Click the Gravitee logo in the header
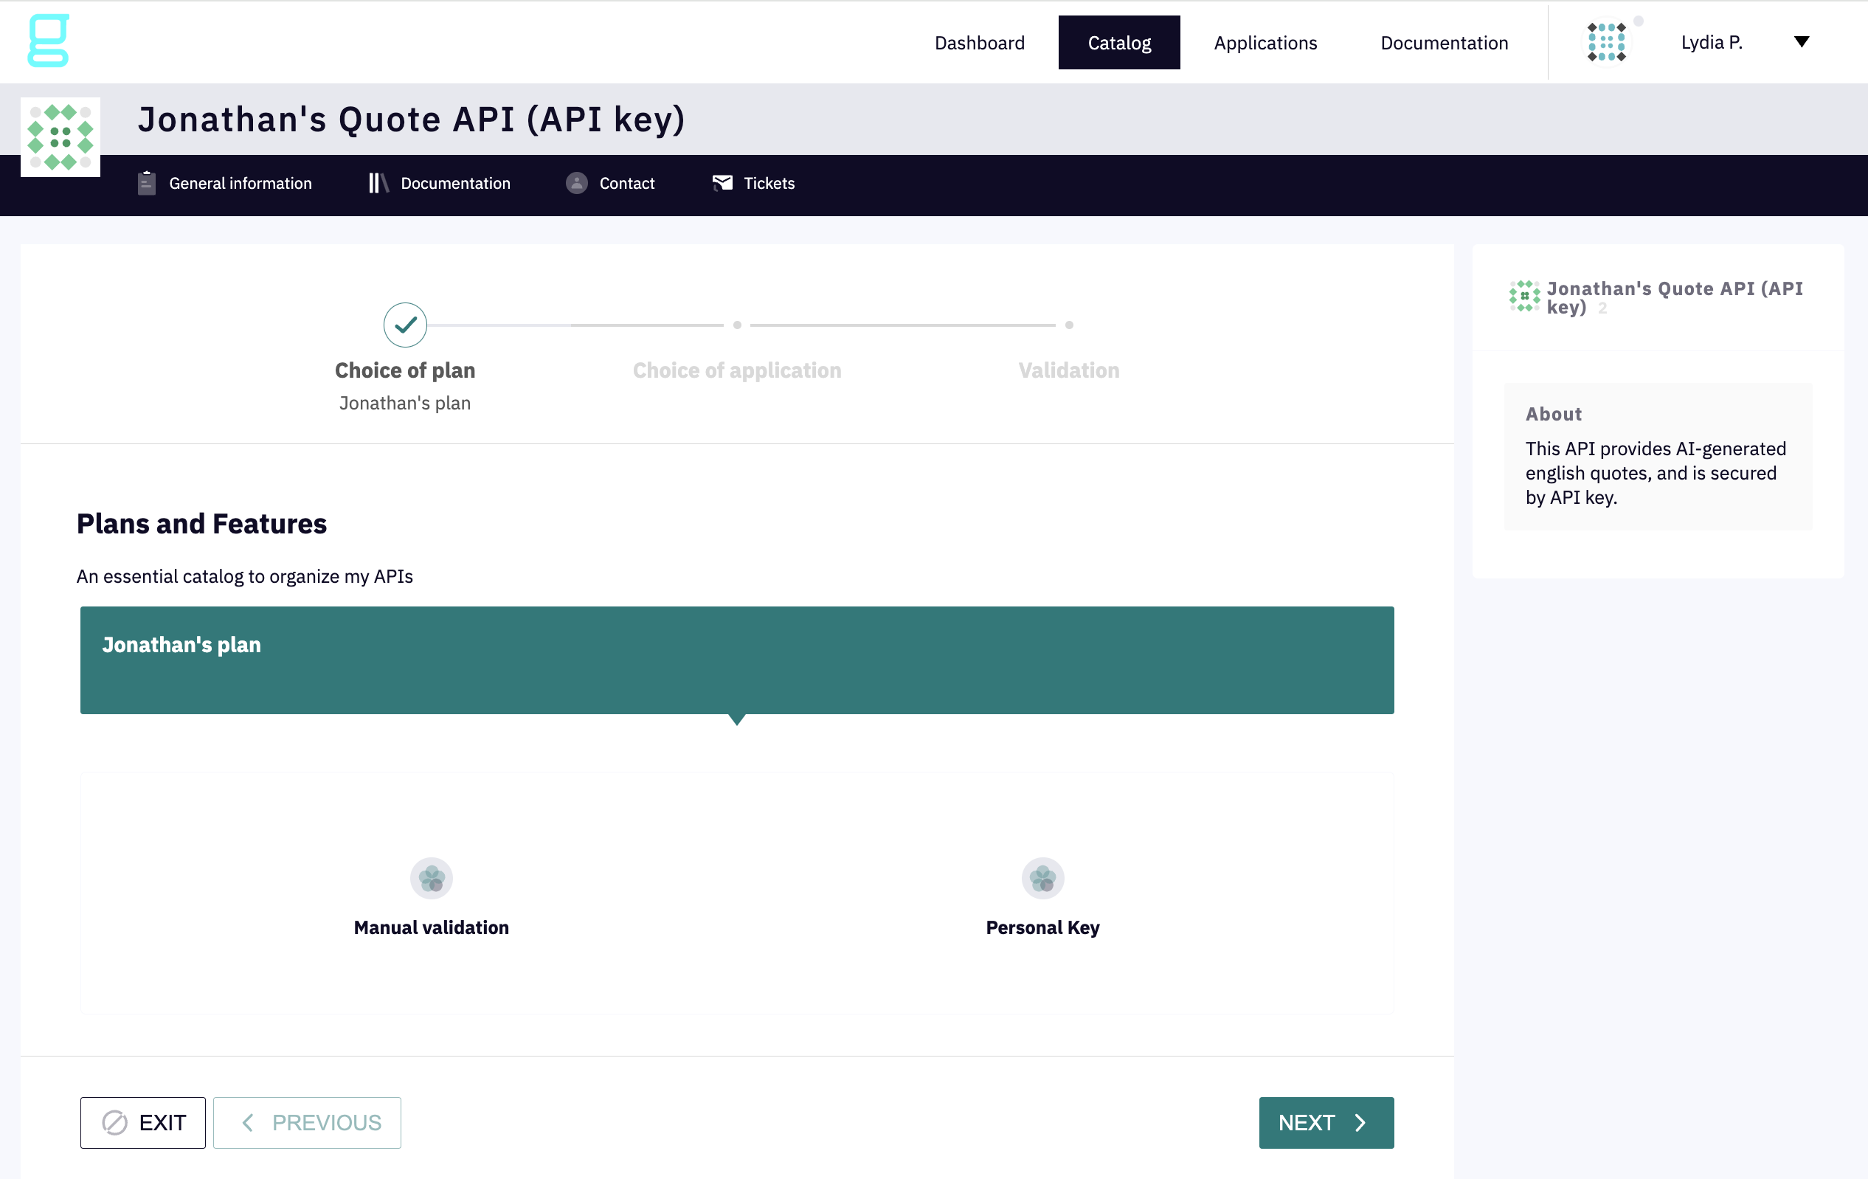This screenshot has width=1868, height=1179. tap(48, 41)
